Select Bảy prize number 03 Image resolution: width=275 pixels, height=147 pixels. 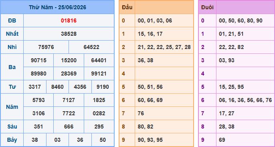[x=57, y=140]
